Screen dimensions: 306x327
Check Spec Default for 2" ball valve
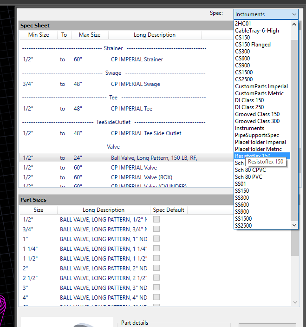156,268
